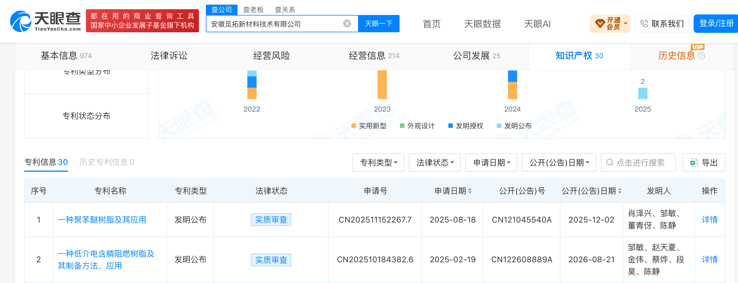Screen dimensions: 738x283
Task: Expand the 开通会员 dropdown arrow
Action: click(x=626, y=24)
